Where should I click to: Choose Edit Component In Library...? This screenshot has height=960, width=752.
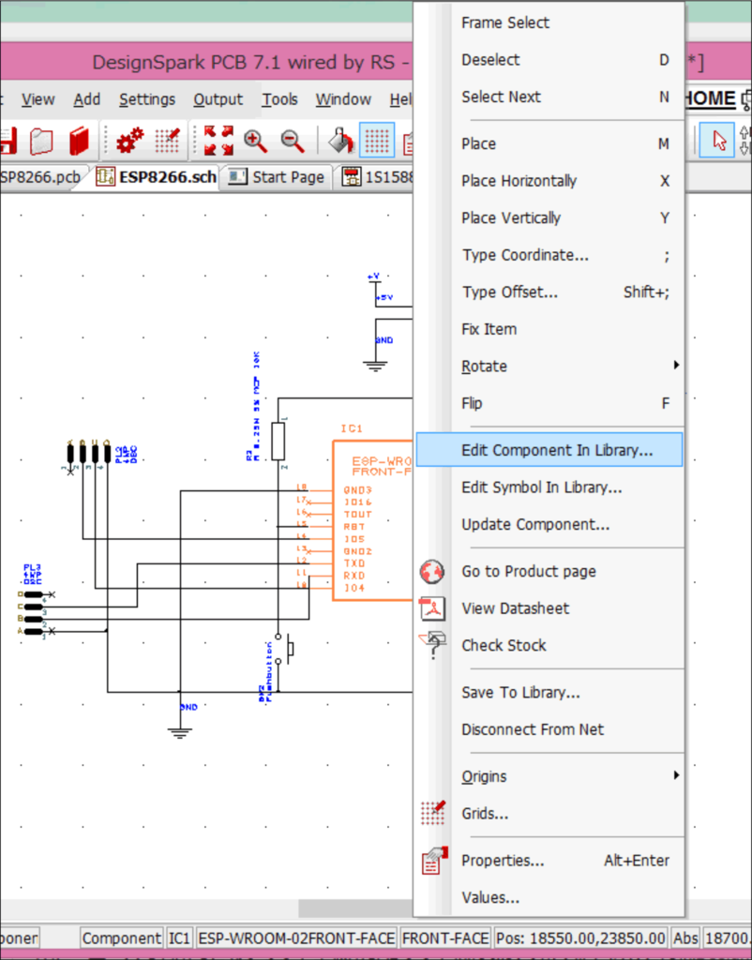coord(549,450)
